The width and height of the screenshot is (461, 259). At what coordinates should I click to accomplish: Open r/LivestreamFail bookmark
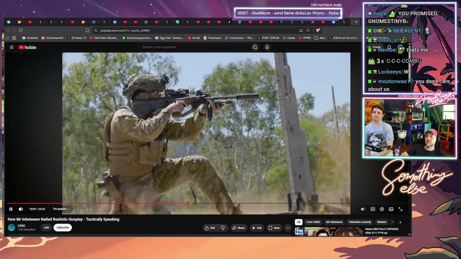tap(53, 38)
